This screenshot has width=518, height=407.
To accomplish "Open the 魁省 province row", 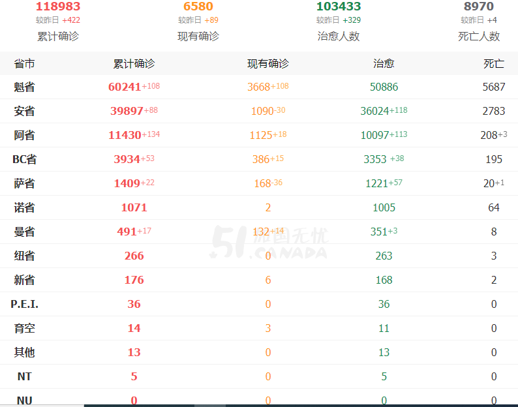I will (259, 87).
